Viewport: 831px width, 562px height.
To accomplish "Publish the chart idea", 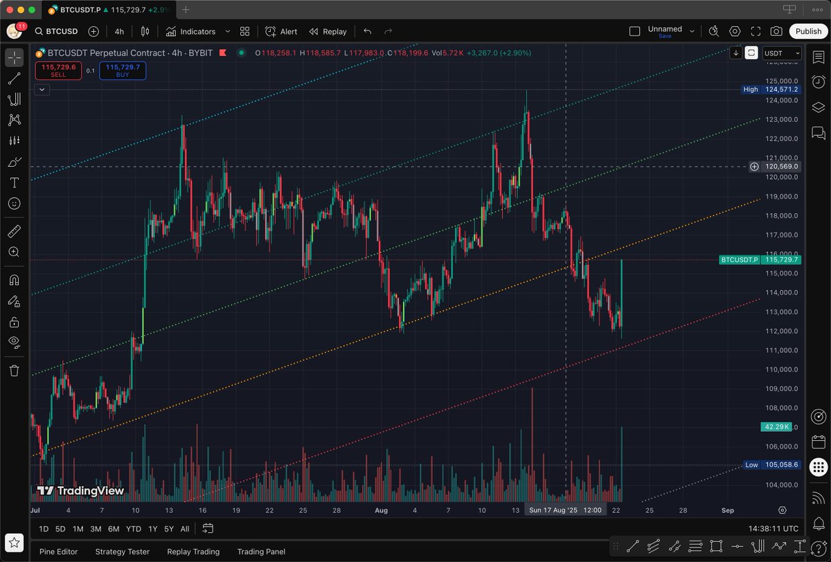I will [x=808, y=31].
